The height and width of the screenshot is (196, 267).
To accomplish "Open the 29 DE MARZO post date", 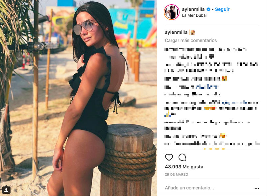I will pos(176,174).
